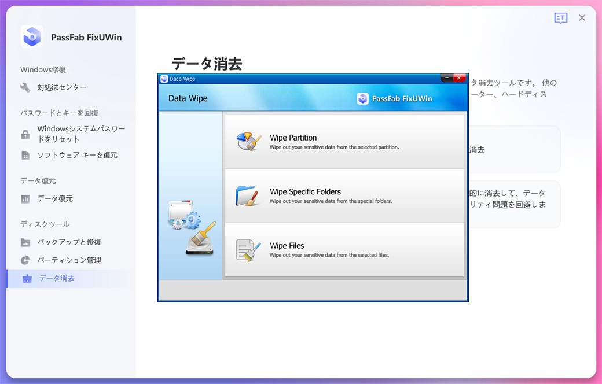Select Wipe Partition option
The width and height of the screenshot is (602, 384).
click(344, 142)
